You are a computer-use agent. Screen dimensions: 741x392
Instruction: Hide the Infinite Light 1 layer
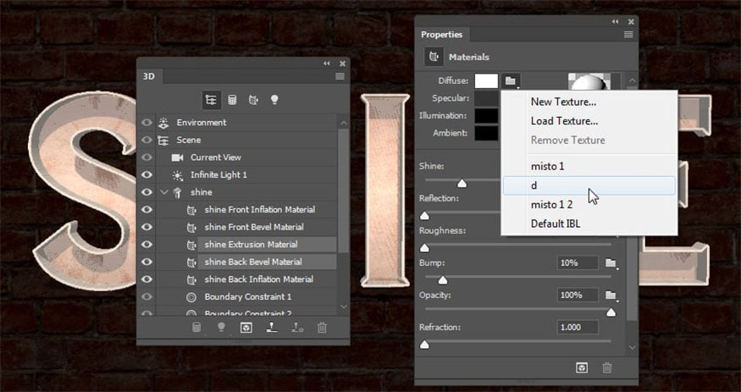pos(147,174)
